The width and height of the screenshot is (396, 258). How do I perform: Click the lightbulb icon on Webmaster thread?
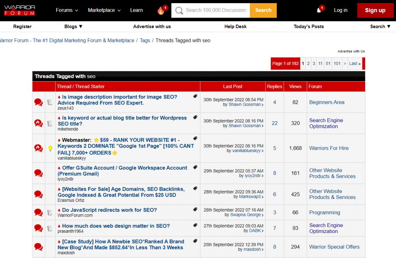[x=50, y=148]
